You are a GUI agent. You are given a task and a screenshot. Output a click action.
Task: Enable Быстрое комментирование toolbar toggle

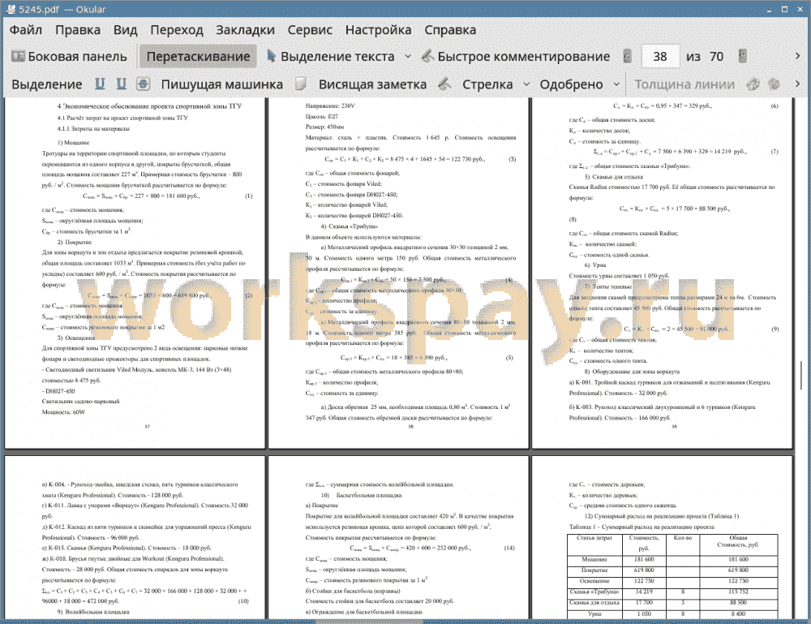[x=516, y=57]
